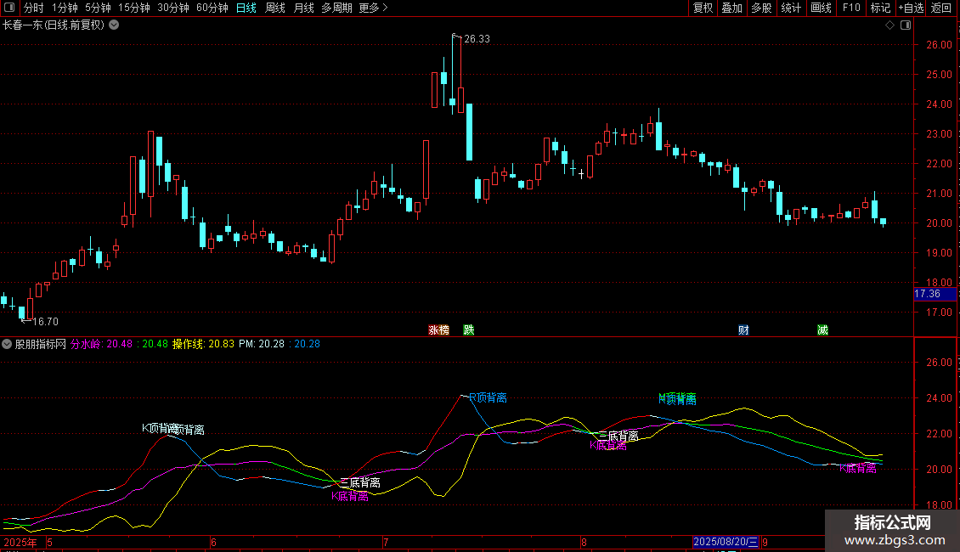Expand the 更多 periods menu

(373, 8)
